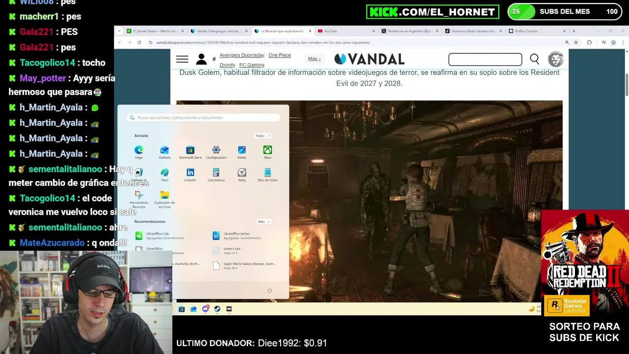Switch to Tendencias en Argentina tab

point(409,31)
